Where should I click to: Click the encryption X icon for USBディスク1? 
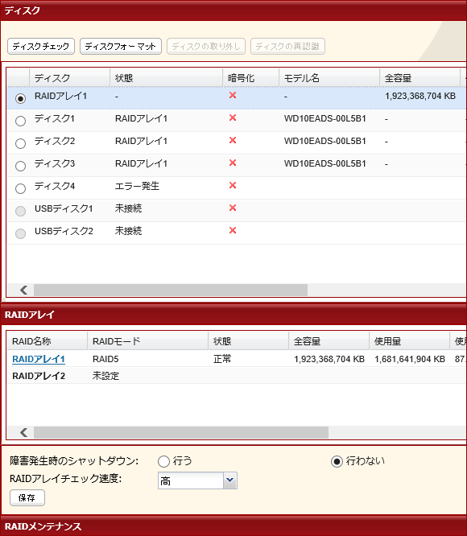pyautogui.click(x=233, y=208)
